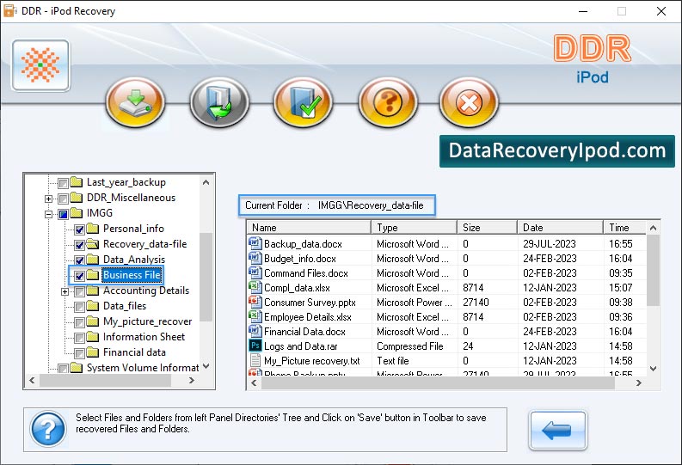This screenshot has width=682, height=465.
Task: Click folder tree scroll left arrow
Action: coord(32,380)
